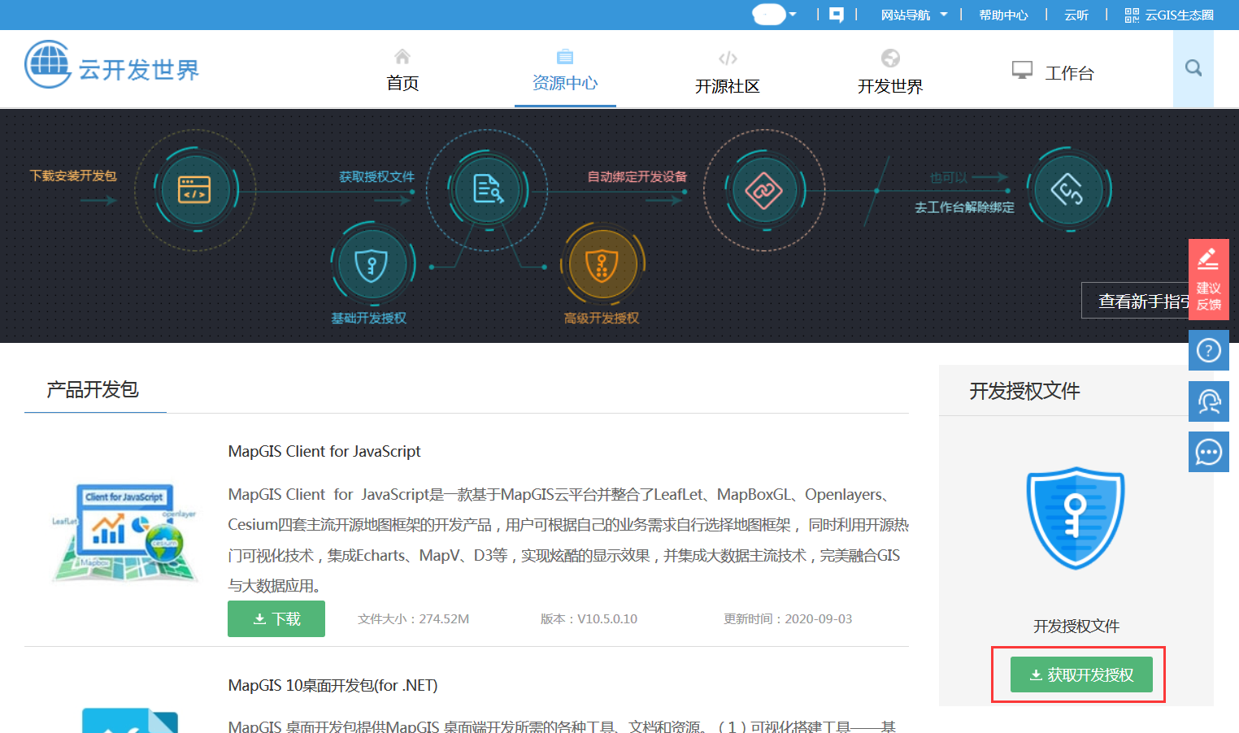Click the 去工作台解除绑定 label
The image size is (1239, 733).
click(x=964, y=207)
